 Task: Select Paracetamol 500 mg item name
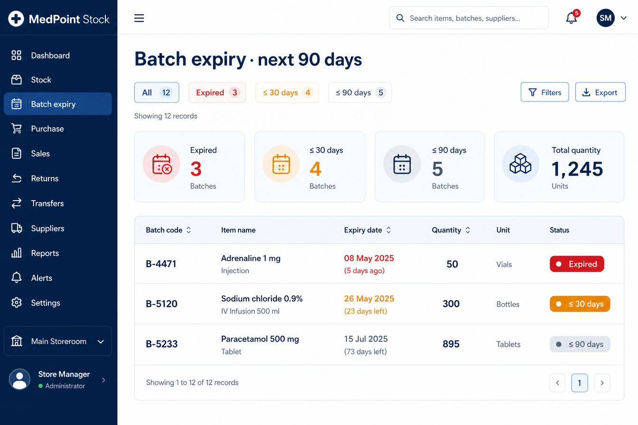click(x=260, y=339)
